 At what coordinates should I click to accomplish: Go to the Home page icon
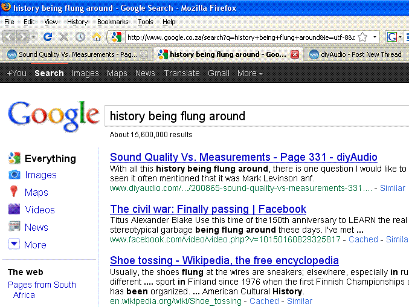point(97,37)
